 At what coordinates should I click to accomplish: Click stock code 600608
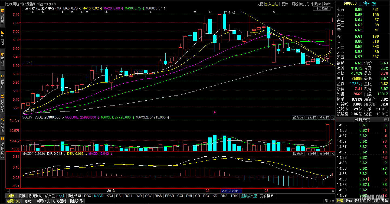click(x=350, y=4)
